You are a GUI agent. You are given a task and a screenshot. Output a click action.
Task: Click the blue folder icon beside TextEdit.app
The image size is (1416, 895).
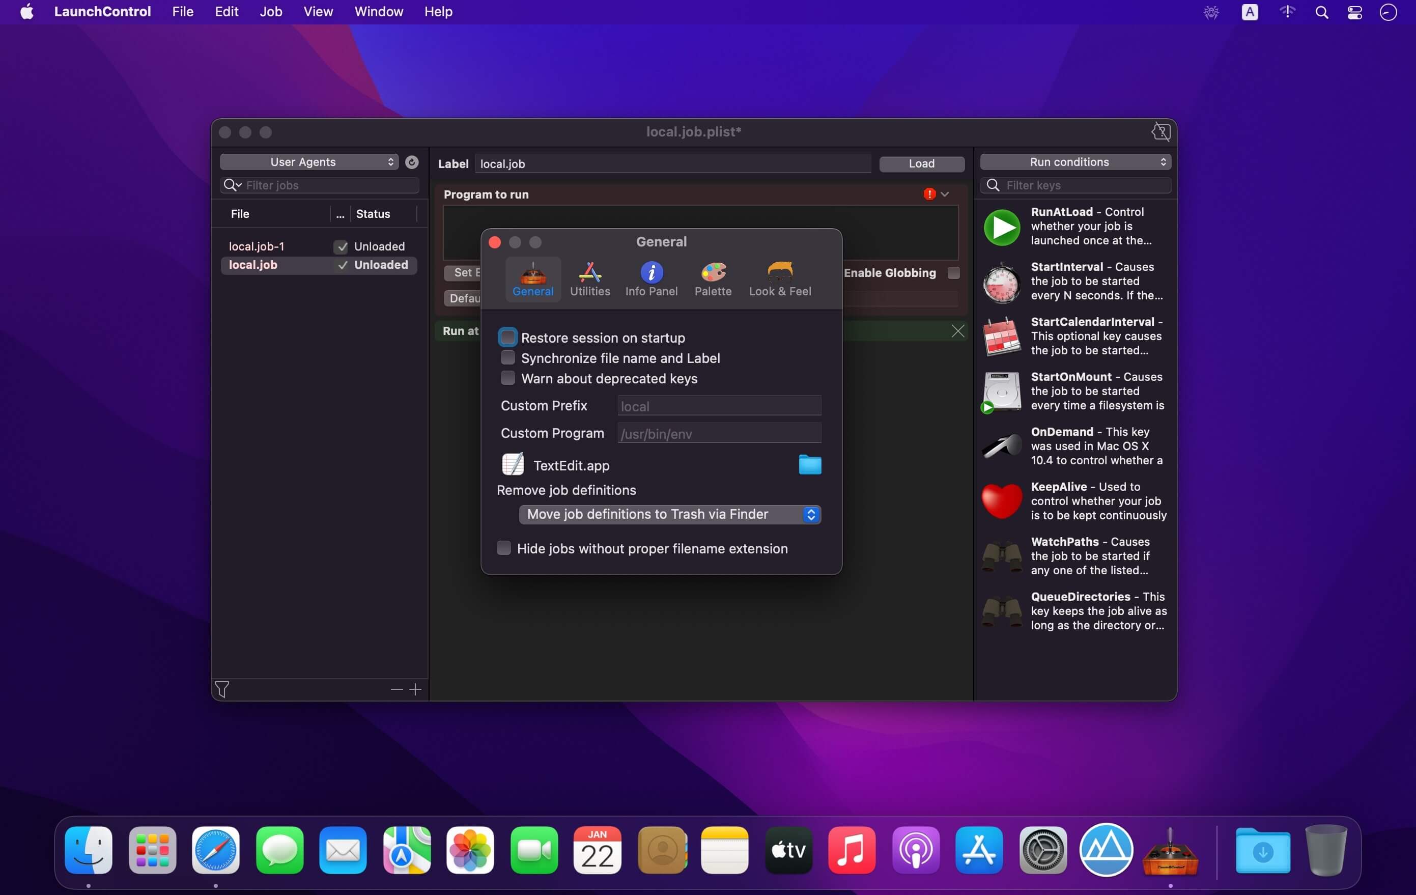pos(809,465)
